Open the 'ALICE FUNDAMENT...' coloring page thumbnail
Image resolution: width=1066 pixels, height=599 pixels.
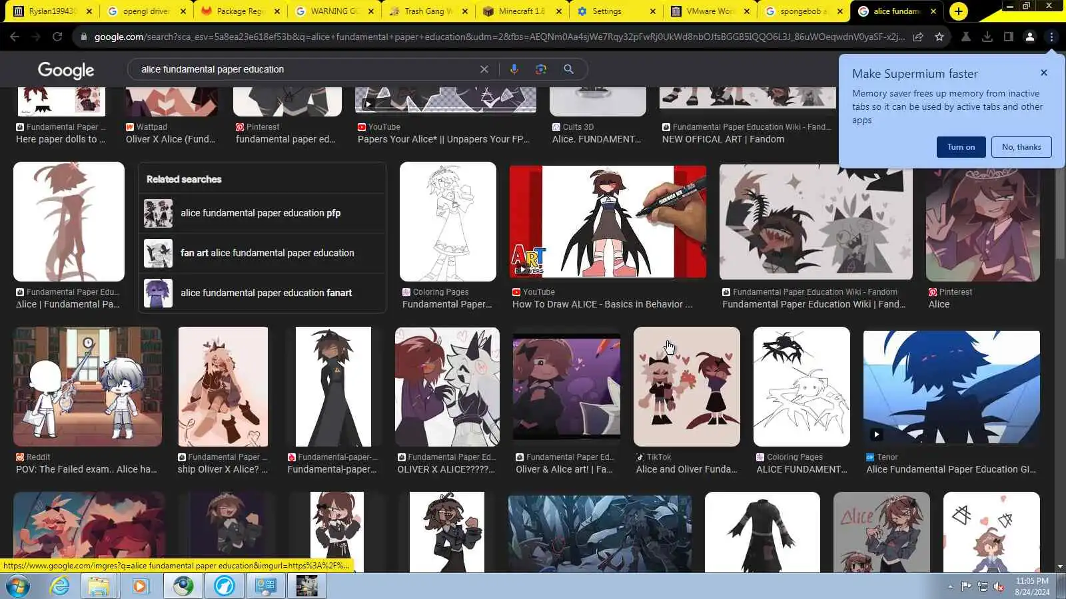point(801,387)
